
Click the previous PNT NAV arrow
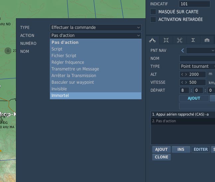(182, 50)
